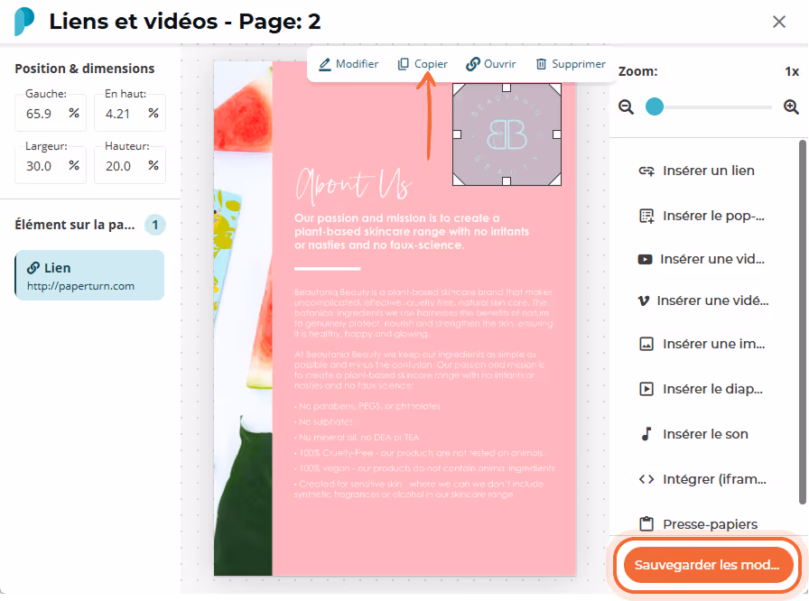This screenshot has height=601, width=809.
Task: Click the 1x zoom value
Action: coord(792,71)
